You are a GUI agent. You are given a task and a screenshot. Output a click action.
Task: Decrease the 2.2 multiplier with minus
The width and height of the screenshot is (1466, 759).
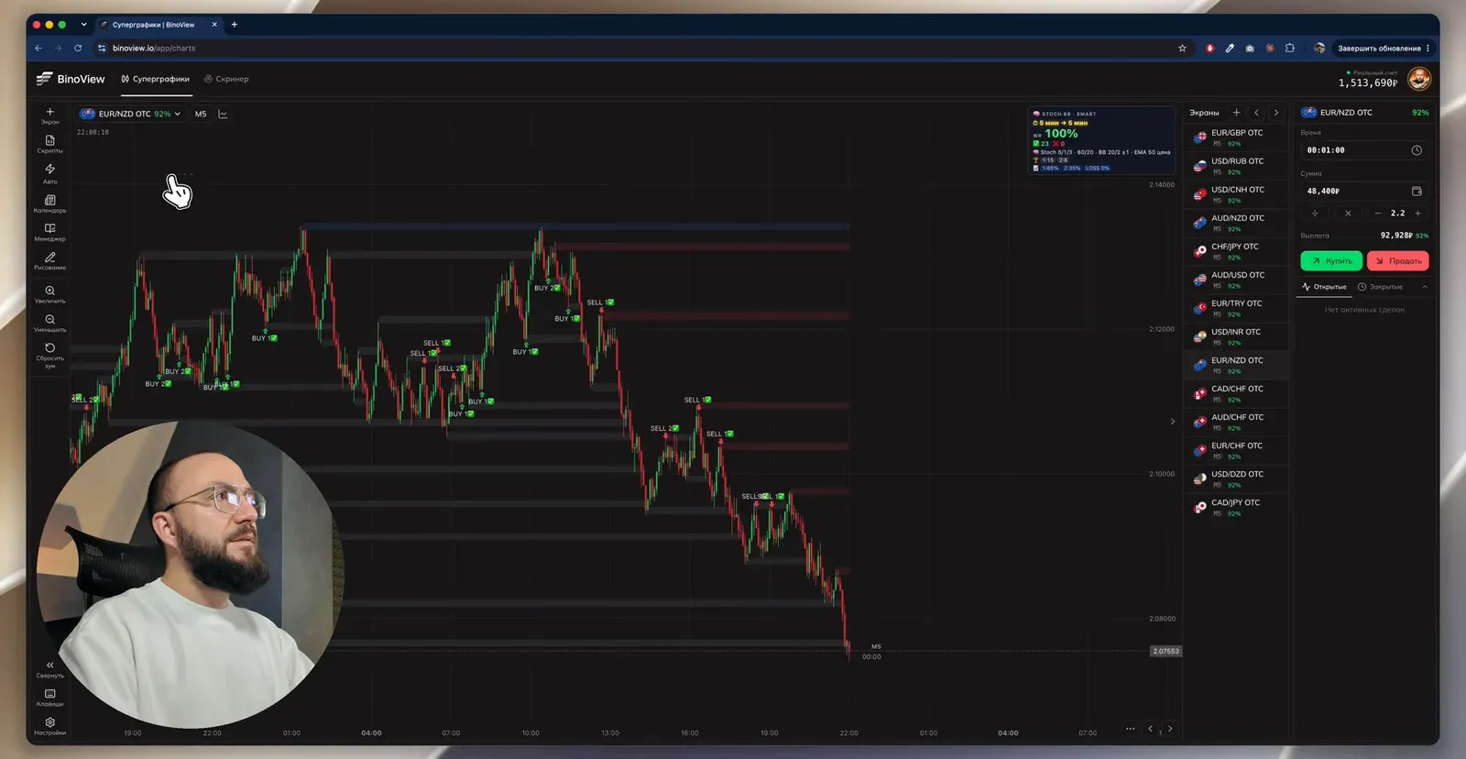[1377, 213]
